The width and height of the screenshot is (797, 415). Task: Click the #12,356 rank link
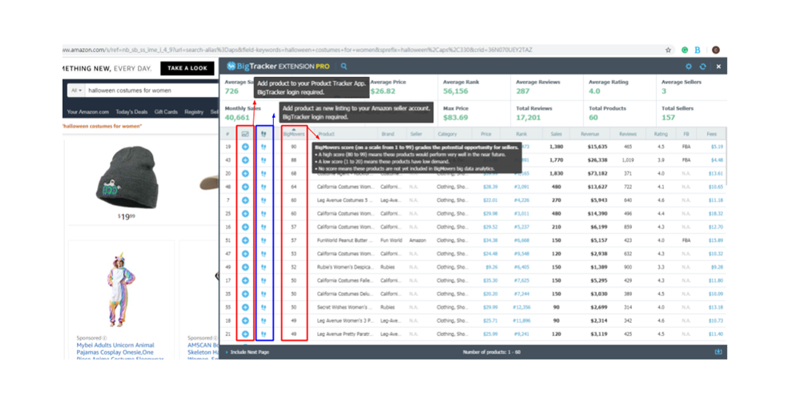coord(521,308)
